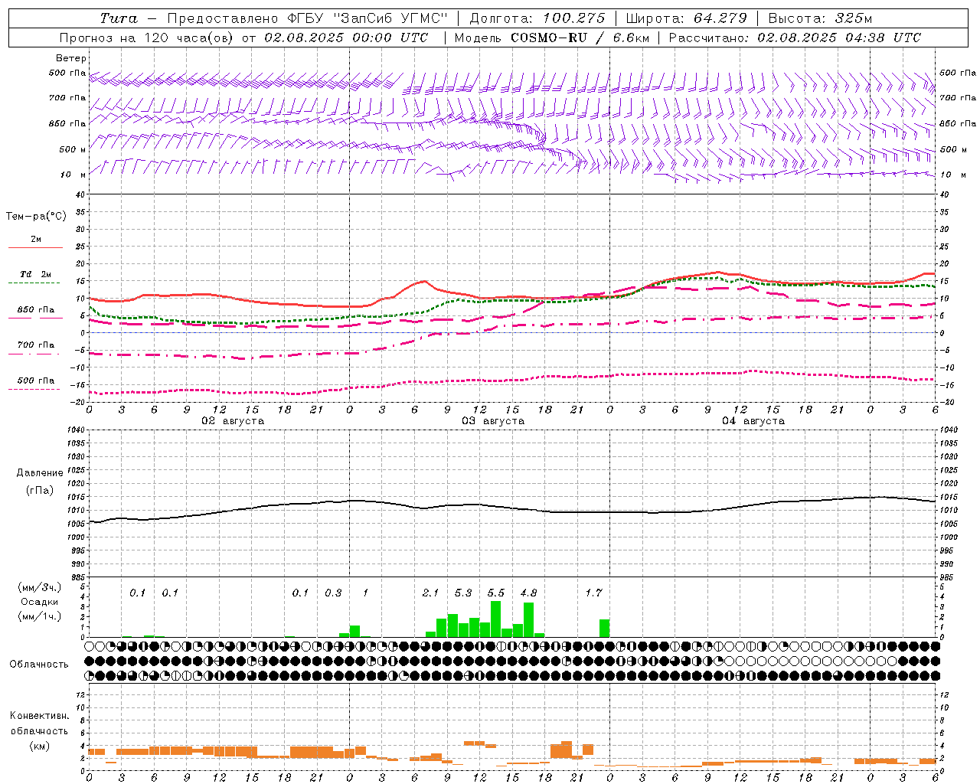Click the 03 августа date label
The width and height of the screenshot is (980, 784).
coord(493,421)
